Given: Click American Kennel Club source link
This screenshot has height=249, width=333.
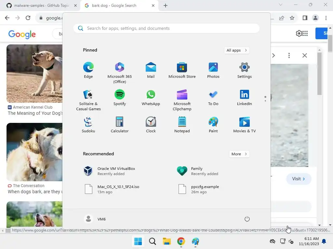Looking at the screenshot, I should (x=33, y=107).
